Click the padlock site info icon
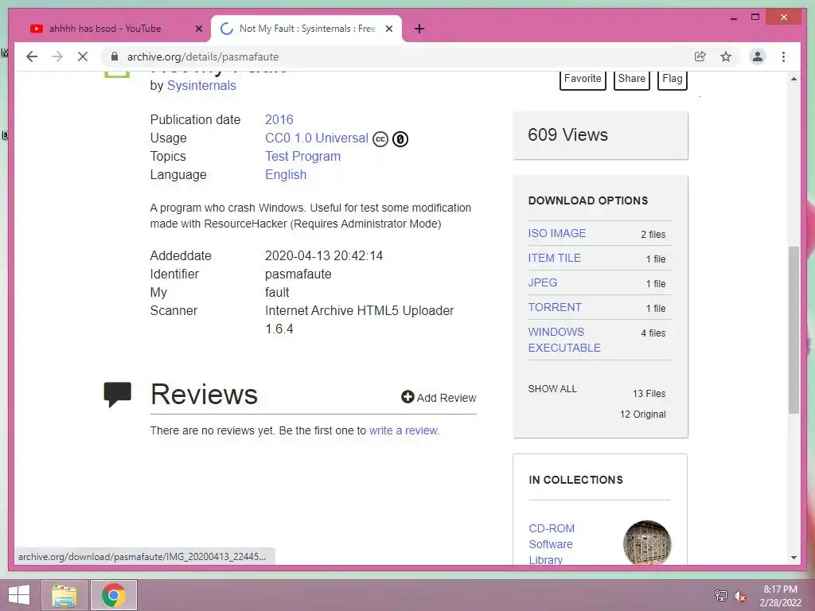815x611 pixels. click(115, 56)
